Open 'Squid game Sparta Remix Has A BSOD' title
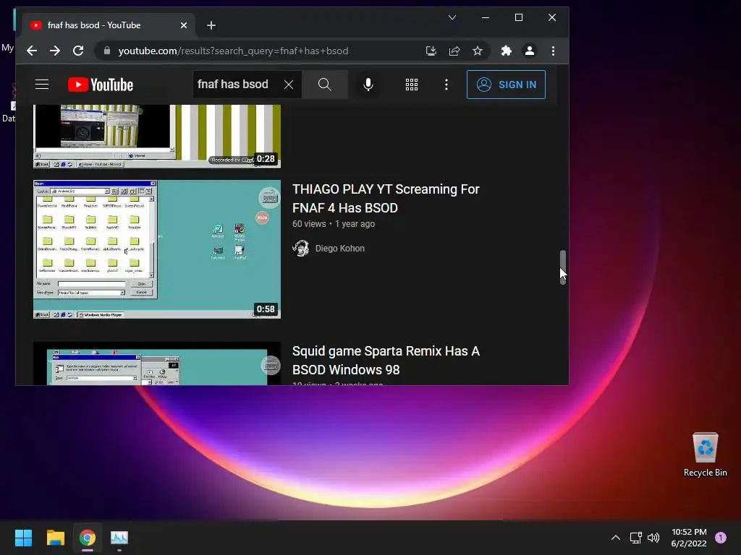Screen dimensions: 741x555 pos(386,361)
